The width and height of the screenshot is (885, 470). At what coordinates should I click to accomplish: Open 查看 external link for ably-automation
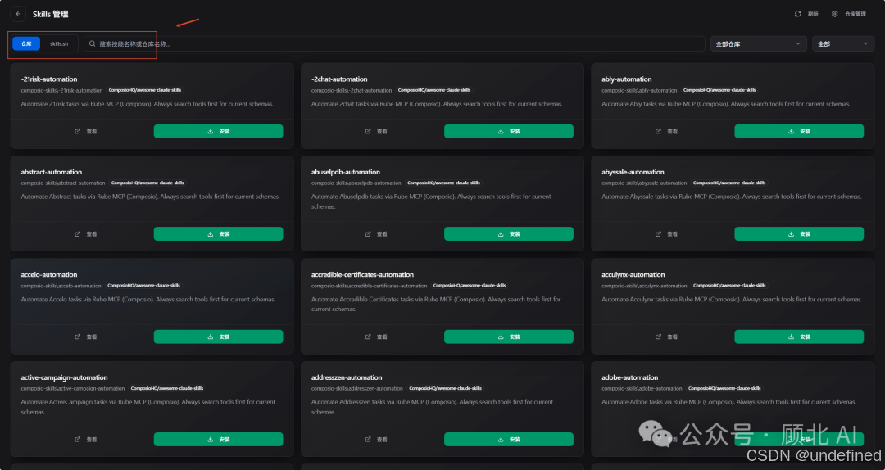(666, 131)
